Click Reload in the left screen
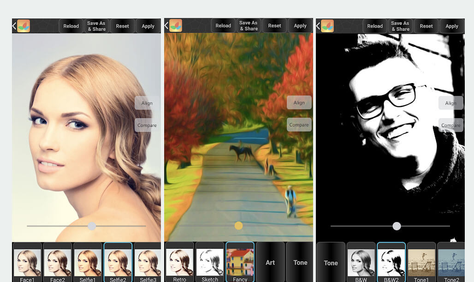The height and width of the screenshot is (282, 474). (71, 26)
